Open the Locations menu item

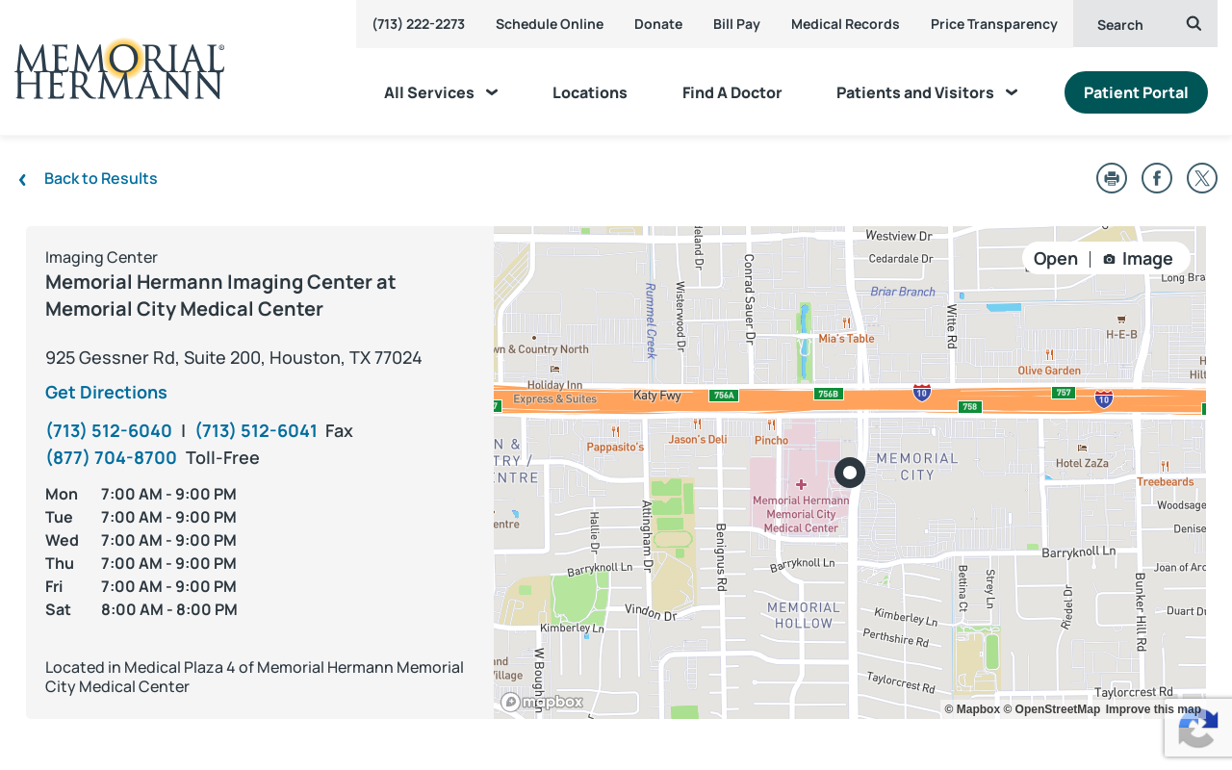click(x=590, y=92)
